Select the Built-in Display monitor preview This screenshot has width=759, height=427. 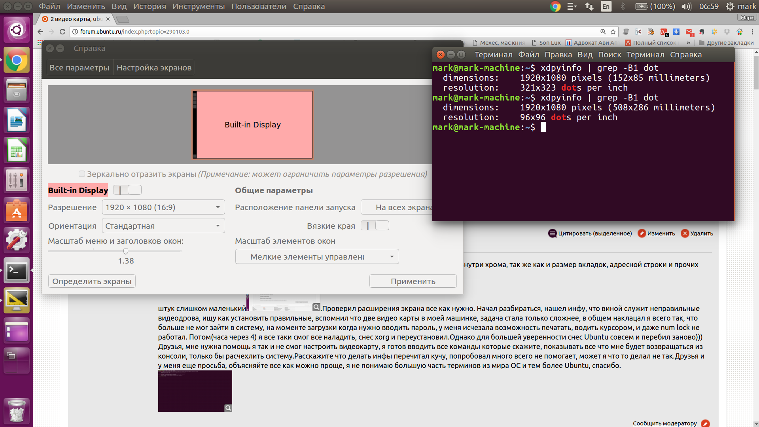253,125
